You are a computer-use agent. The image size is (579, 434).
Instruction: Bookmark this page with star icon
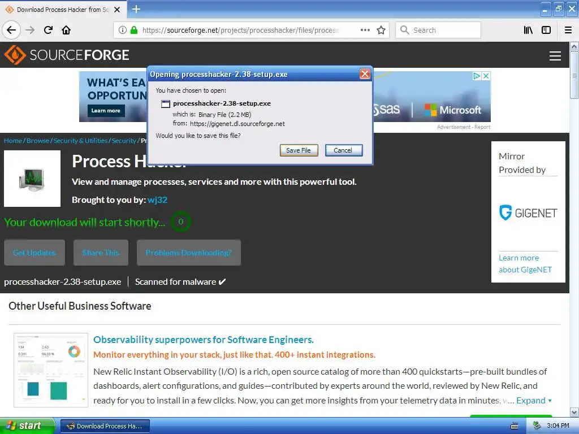(381, 31)
